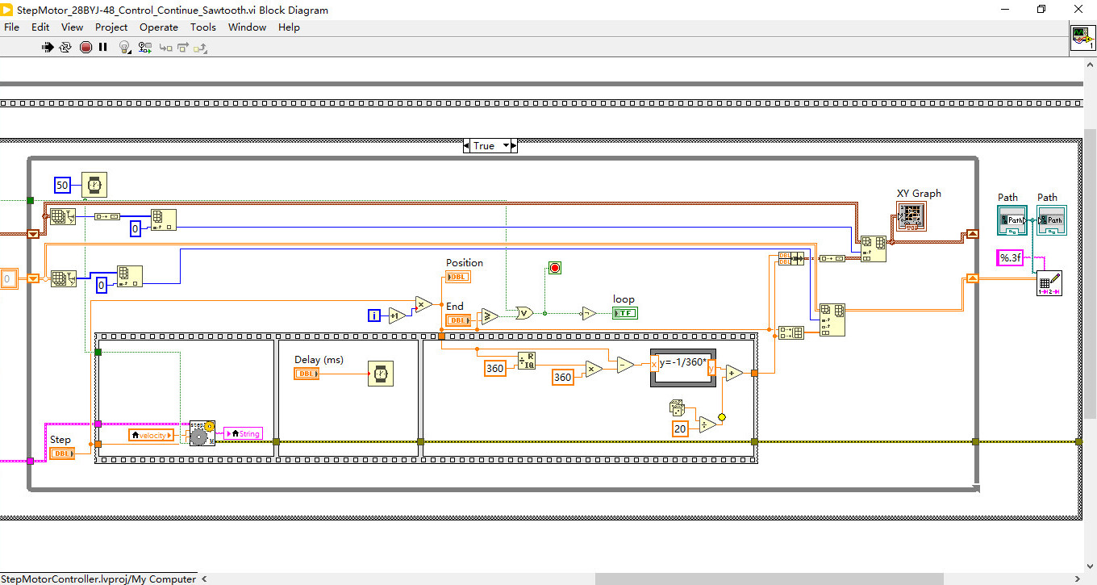The image size is (1097, 585).
Task: Select the Random Number dice node
Action: pos(678,407)
